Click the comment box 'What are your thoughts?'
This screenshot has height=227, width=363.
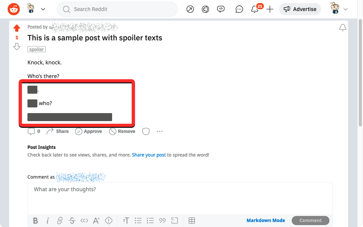tap(180, 198)
